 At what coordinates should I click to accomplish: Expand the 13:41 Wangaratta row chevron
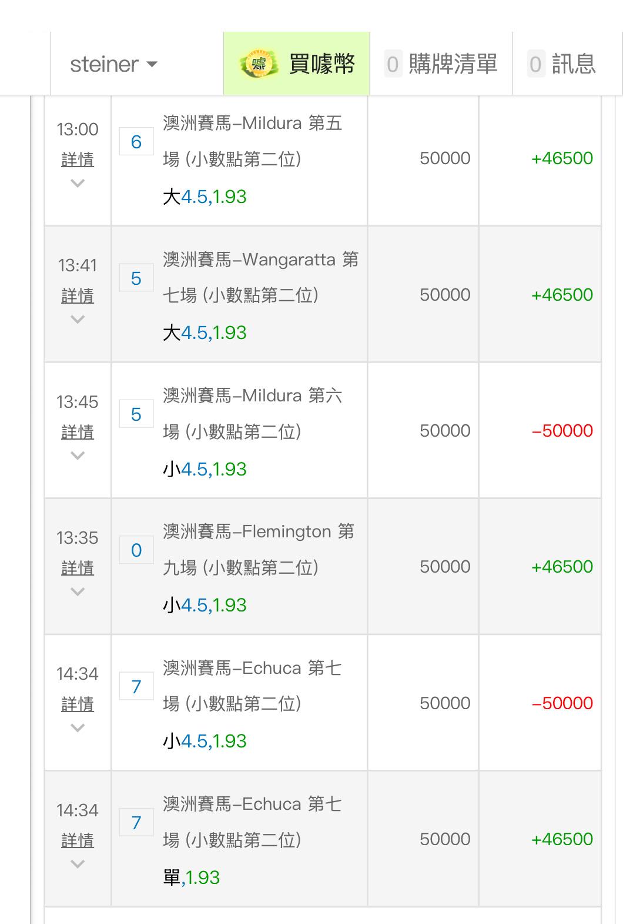click(78, 320)
